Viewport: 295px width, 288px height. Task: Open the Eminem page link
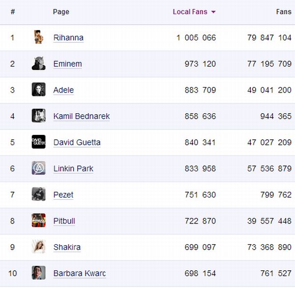[67, 64]
